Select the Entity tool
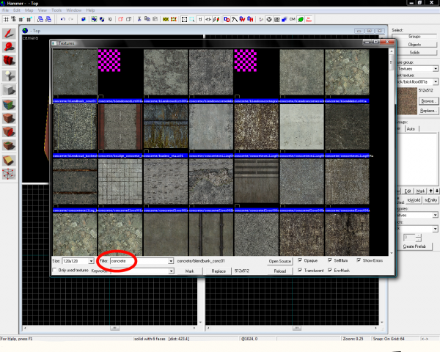 tap(9, 76)
